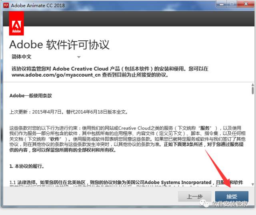
Task: Click the license agreement scrollbar thumb
Action: [x=253, y=91]
